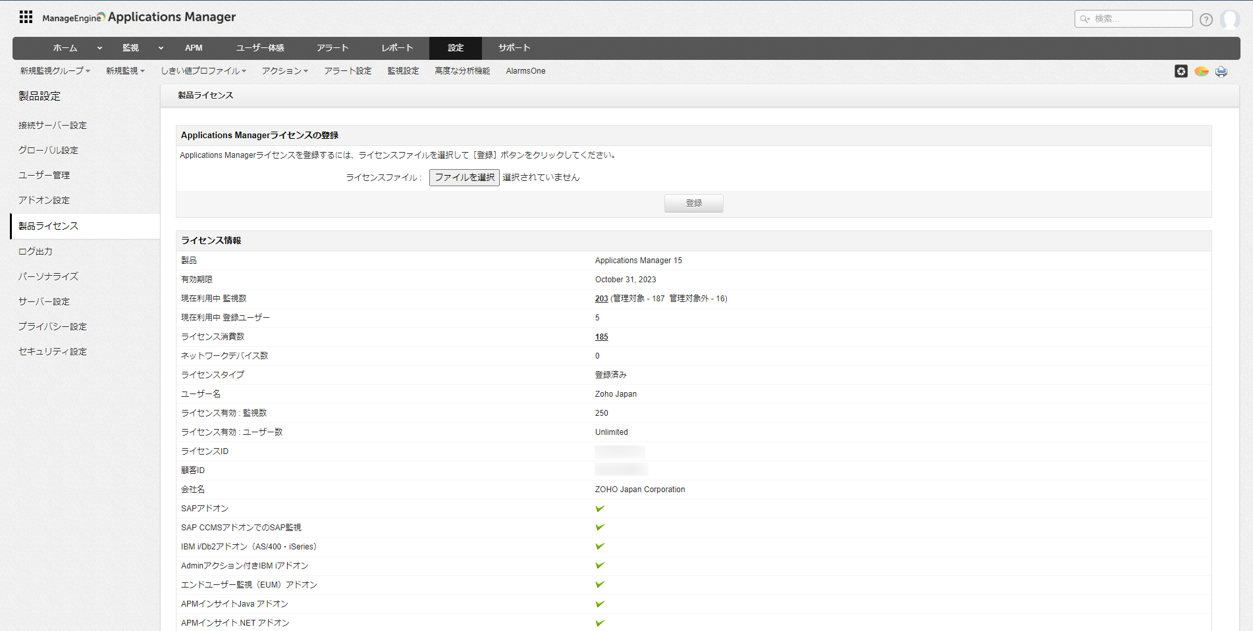Click the Zoho Japan user name value
Viewport: 1253px width, 631px height.
(616, 394)
